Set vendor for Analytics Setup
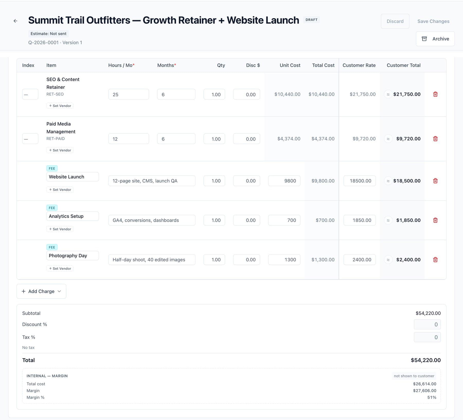The height and width of the screenshot is (420, 463). point(60,229)
